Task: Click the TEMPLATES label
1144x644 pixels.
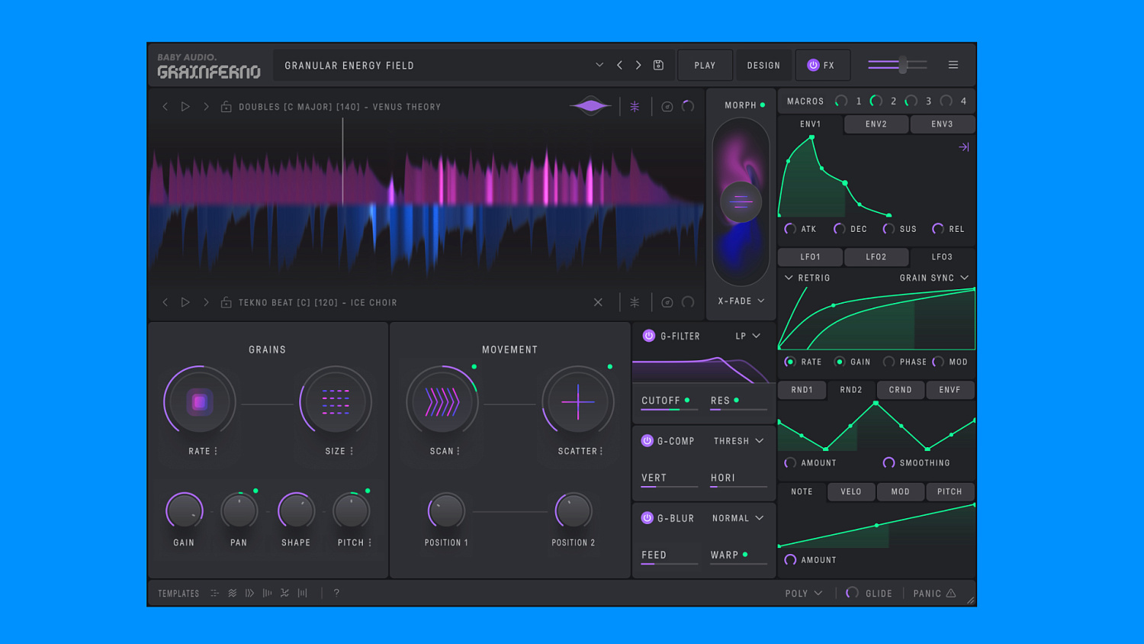Action: tap(178, 594)
